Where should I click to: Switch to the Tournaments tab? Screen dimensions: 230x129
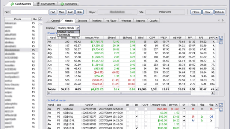pos(46,4)
